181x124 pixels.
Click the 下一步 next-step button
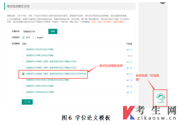tap(27, 102)
